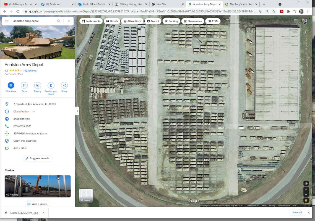Open the Google account avatar in Maps
This screenshot has height=221, width=315.
click(x=304, y=21)
